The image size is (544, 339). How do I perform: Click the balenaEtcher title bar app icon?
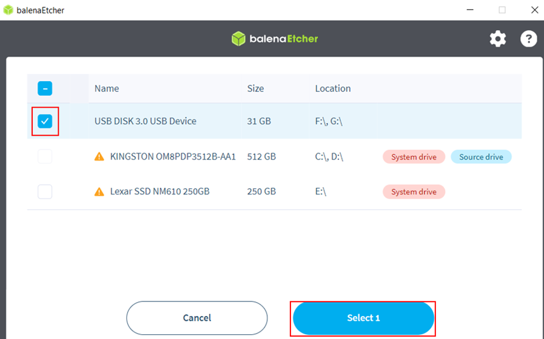click(8, 10)
